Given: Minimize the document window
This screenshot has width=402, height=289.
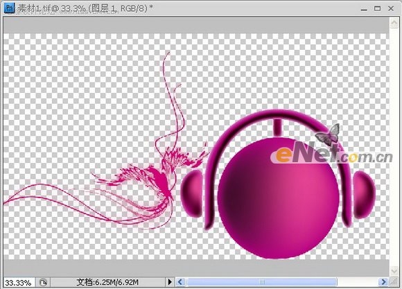Looking at the screenshot, I should point(364,9).
